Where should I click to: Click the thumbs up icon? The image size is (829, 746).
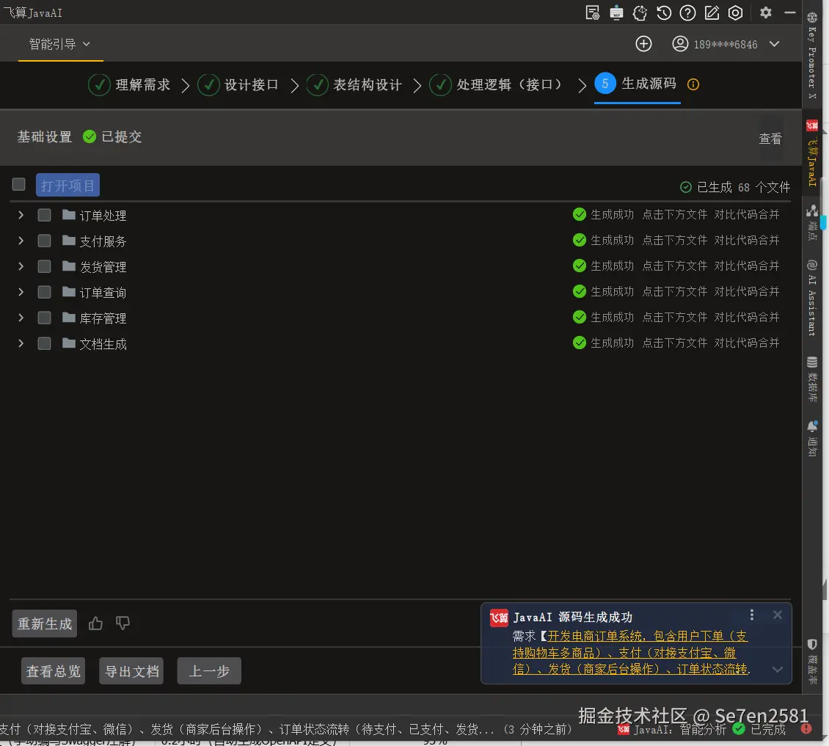pos(95,624)
